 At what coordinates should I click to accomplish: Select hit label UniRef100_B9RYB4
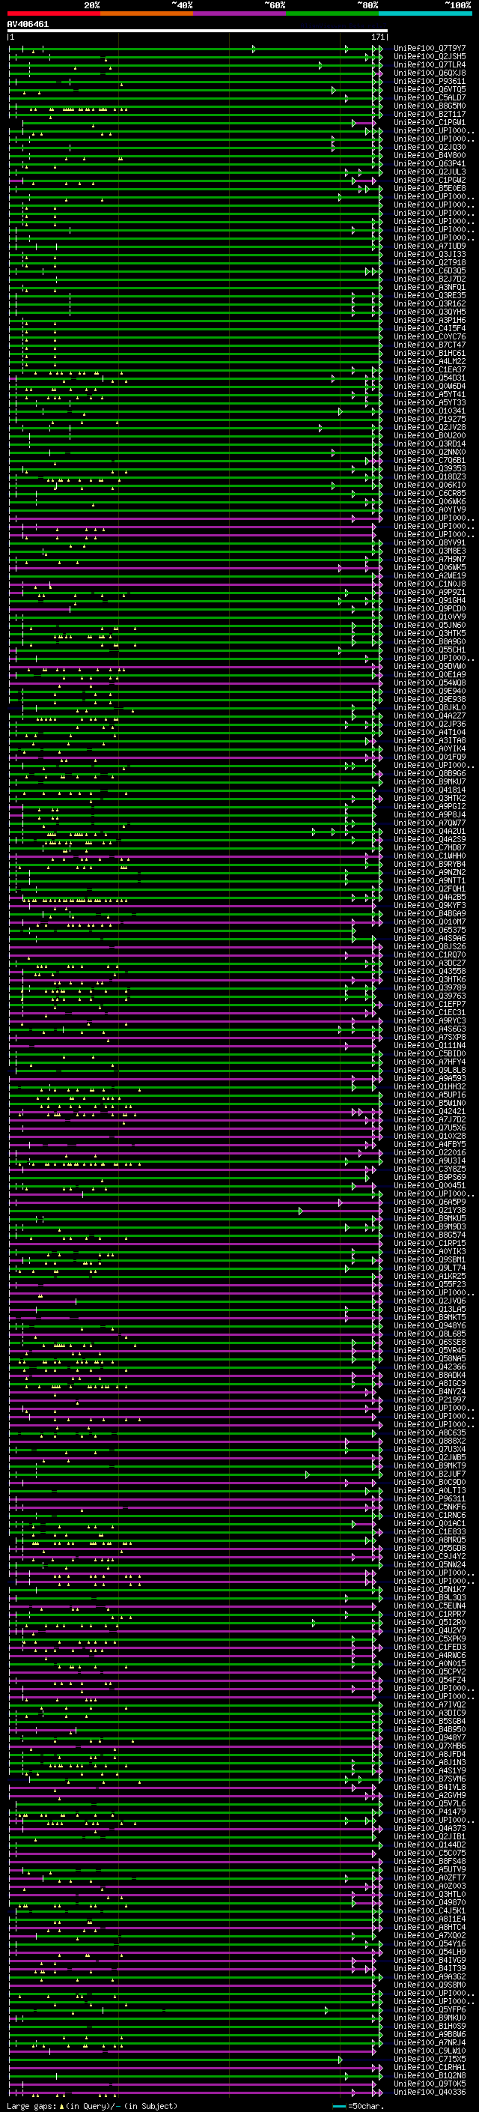pyautogui.click(x=430, y=864)
